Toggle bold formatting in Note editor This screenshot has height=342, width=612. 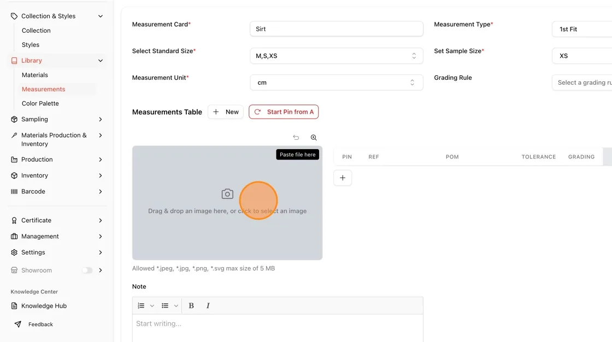click(191, 306)
